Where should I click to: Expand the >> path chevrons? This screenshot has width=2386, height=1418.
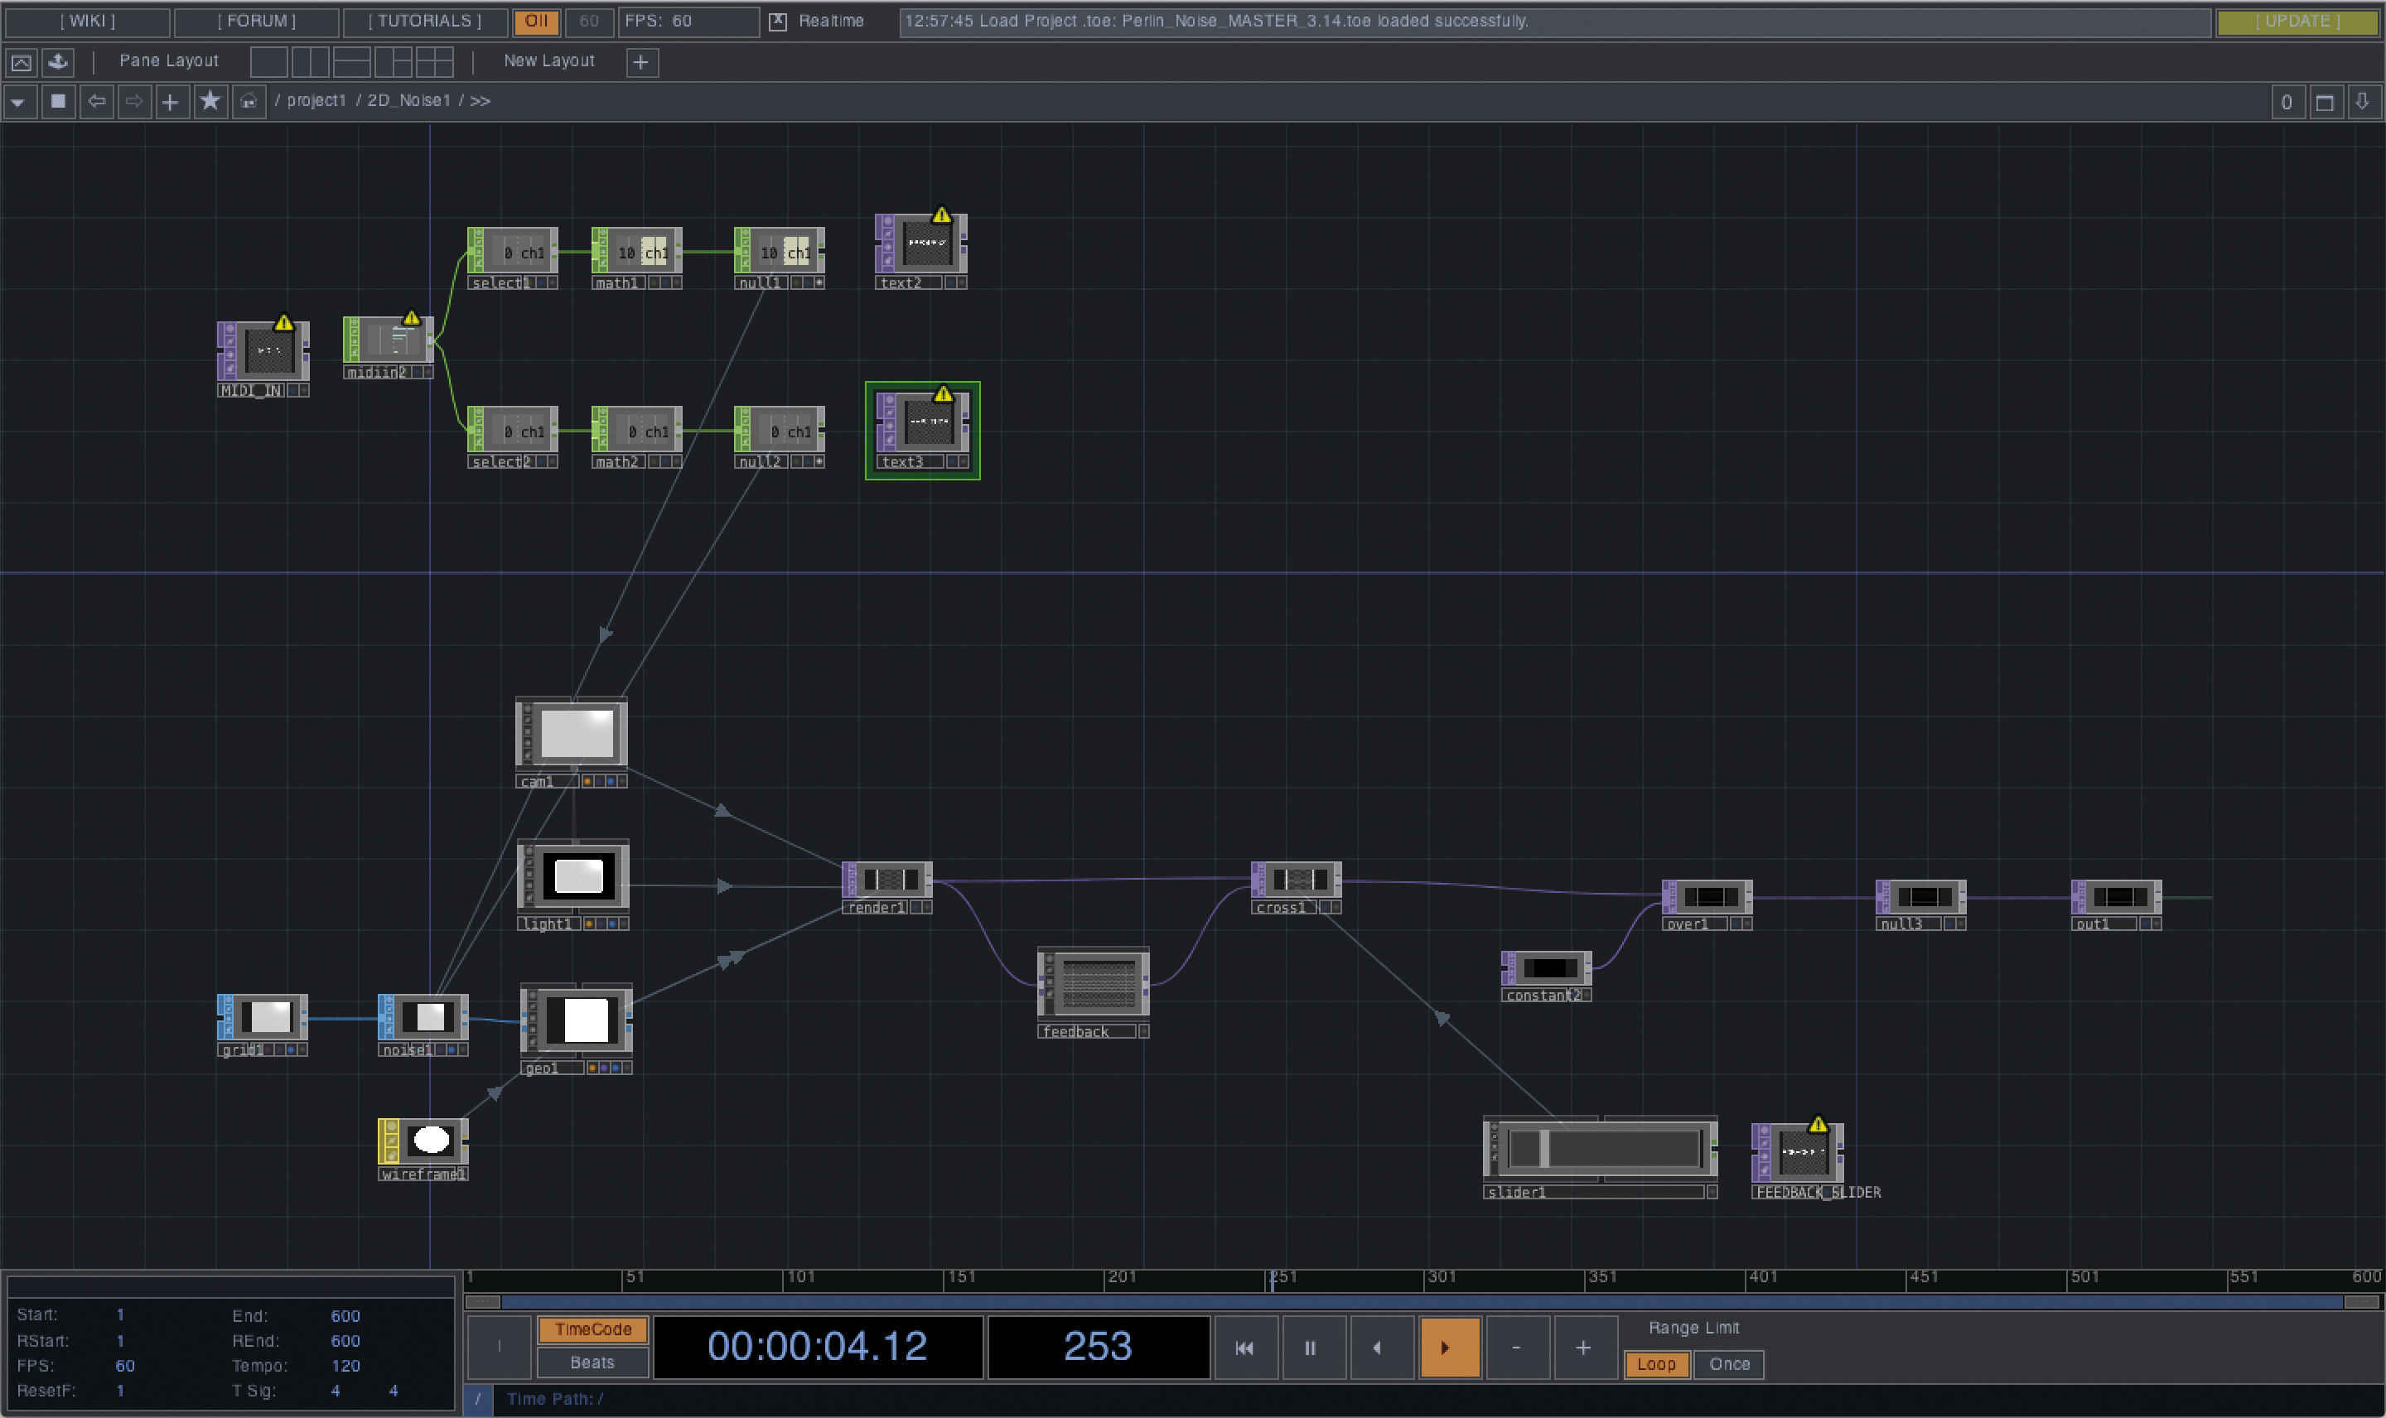[x=480, y=100]
